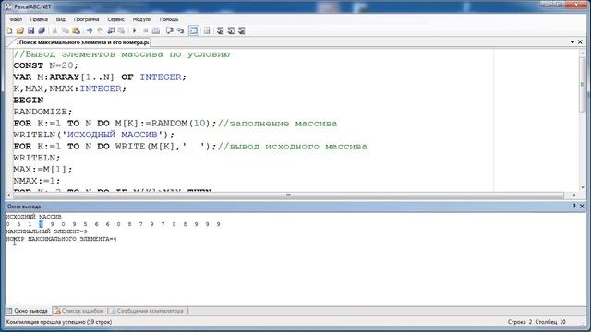Open the Модули menu
Image resolution: width=591 pixels, height=332 pixels.
point(141,19)
